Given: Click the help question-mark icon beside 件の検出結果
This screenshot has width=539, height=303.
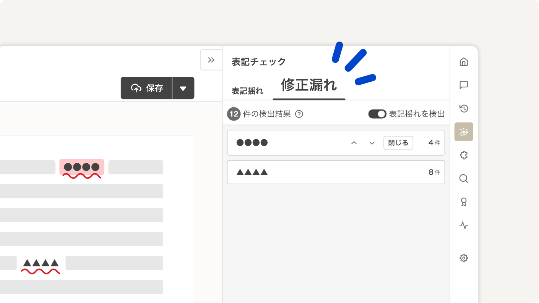Looking at the screenshot, I should click(x=299, y=114).
